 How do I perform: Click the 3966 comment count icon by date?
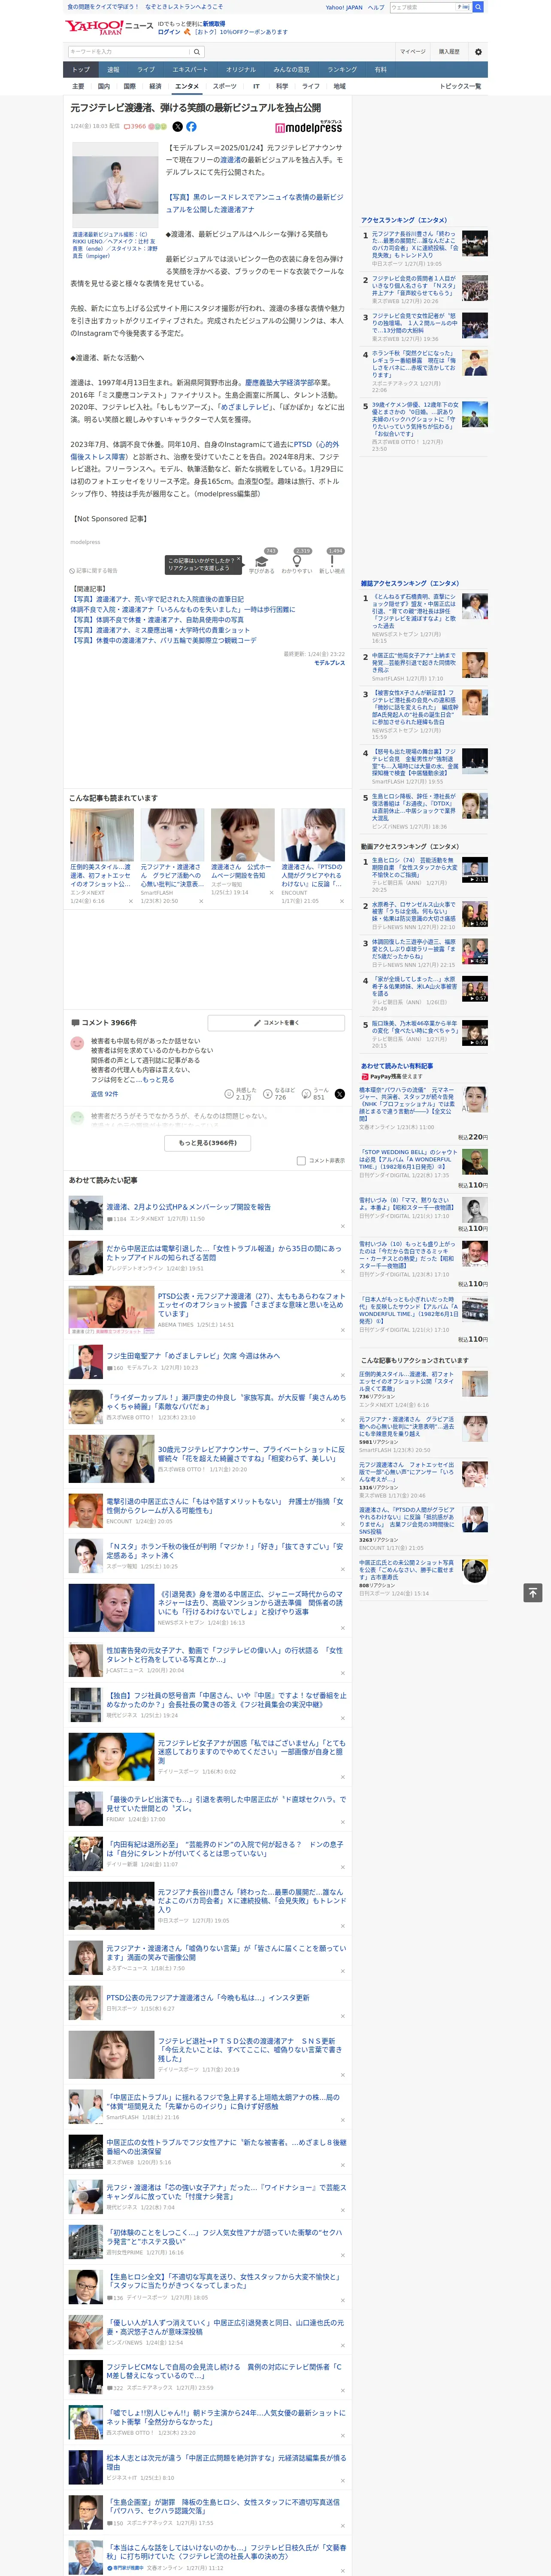(135, 127)
